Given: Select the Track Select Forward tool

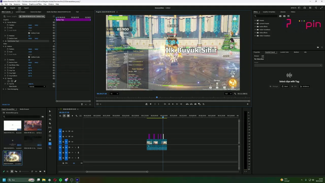Looking at the screenshot, I should click(50, 115).
